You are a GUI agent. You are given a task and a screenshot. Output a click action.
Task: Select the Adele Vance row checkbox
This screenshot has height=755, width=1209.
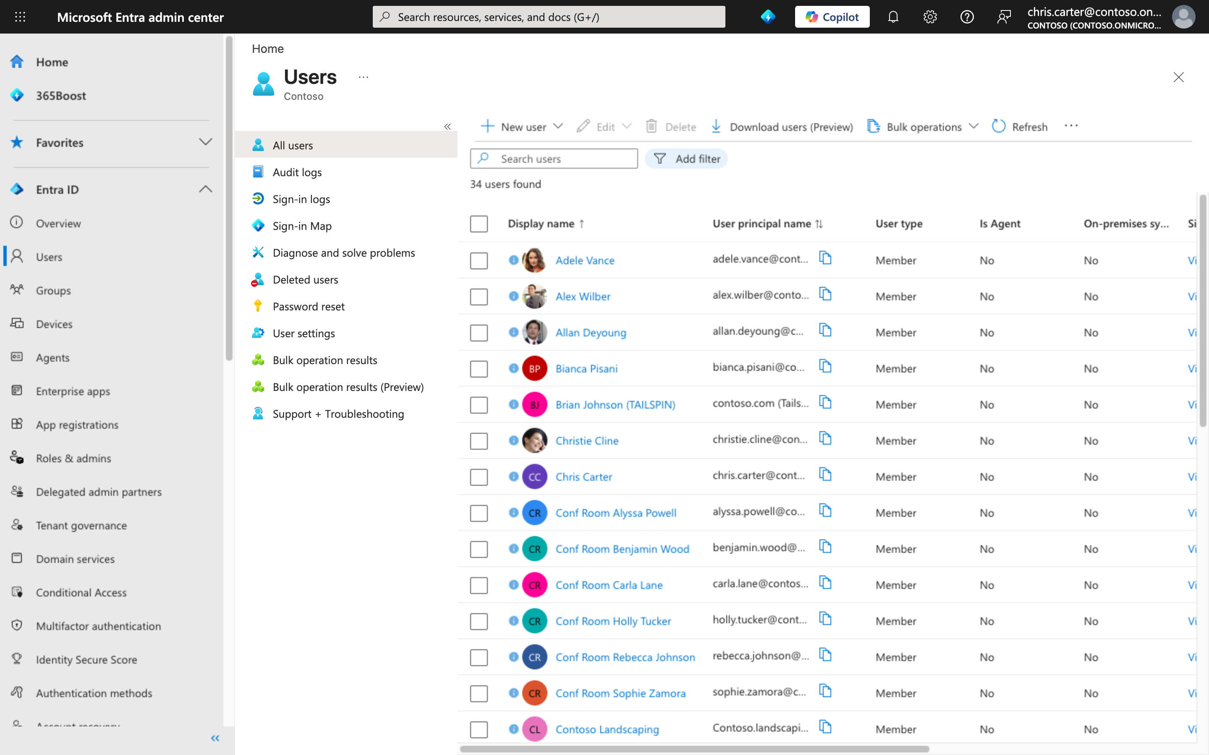479,260
